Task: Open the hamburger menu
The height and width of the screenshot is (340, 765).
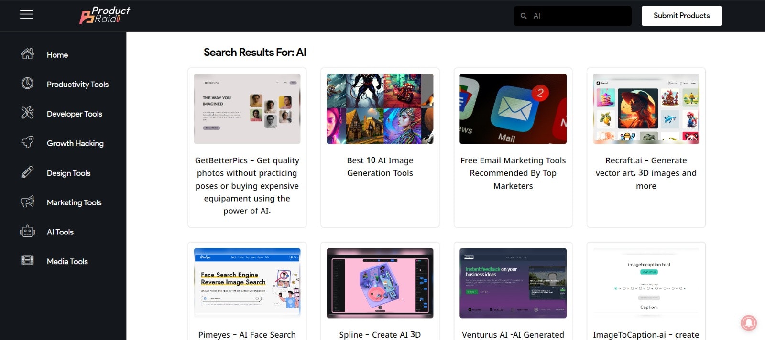Action: click(26, 14)
